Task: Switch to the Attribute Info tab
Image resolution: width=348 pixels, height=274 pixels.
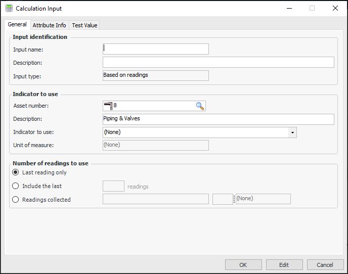Action: click(x=49, y=25)
